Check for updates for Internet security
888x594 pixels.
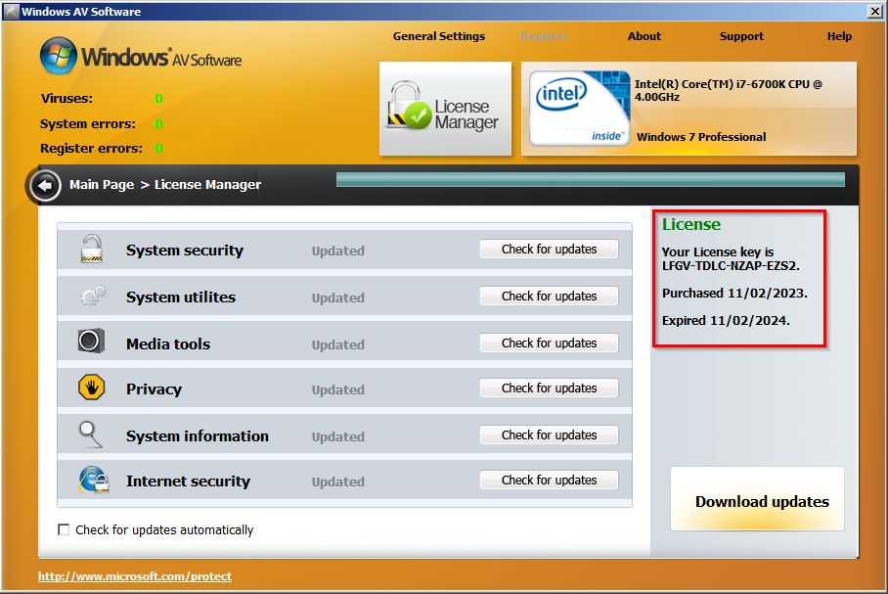coord(549,480)
